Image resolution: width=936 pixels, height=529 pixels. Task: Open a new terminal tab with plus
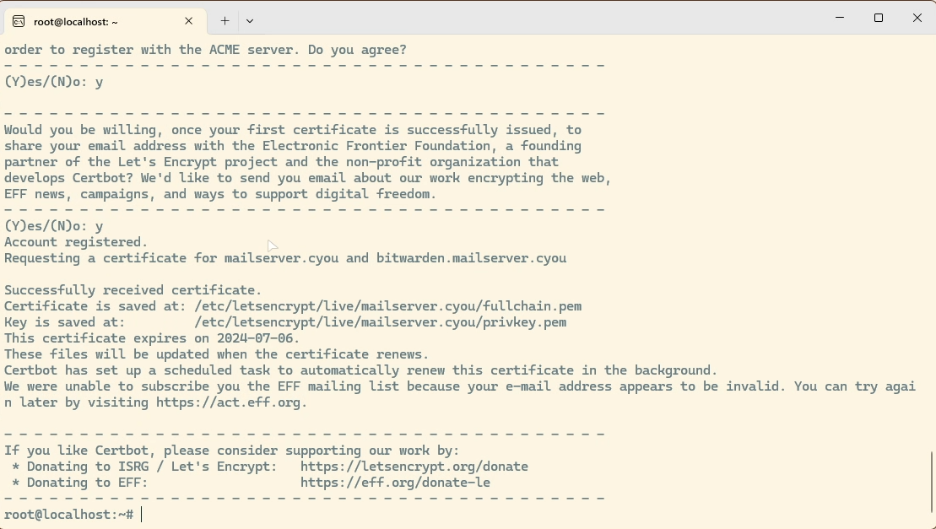pyautogui.click(x=225, y=21)
